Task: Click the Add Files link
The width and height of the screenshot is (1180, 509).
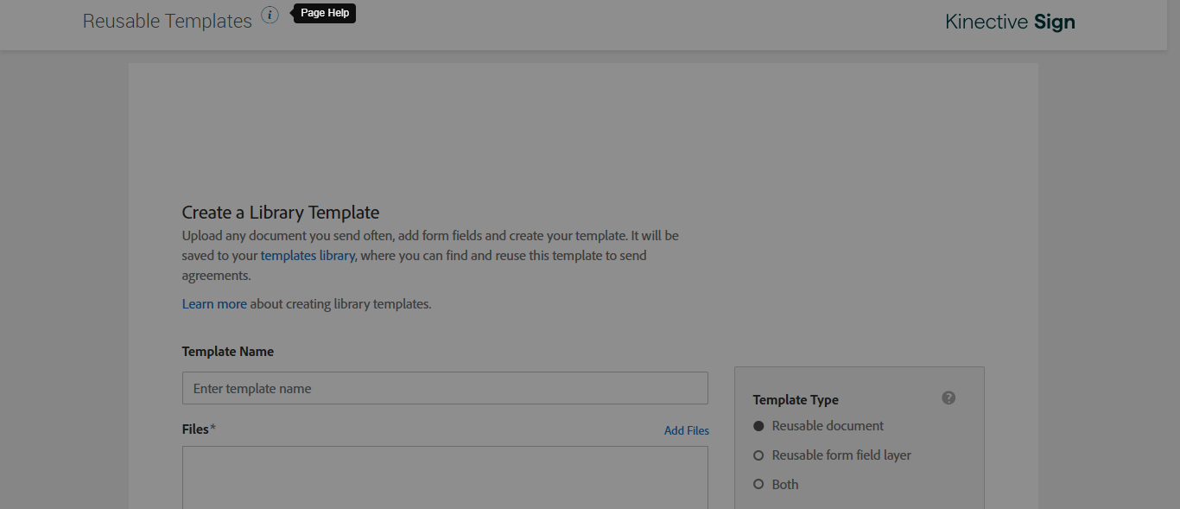Action: tap(686, 430)
